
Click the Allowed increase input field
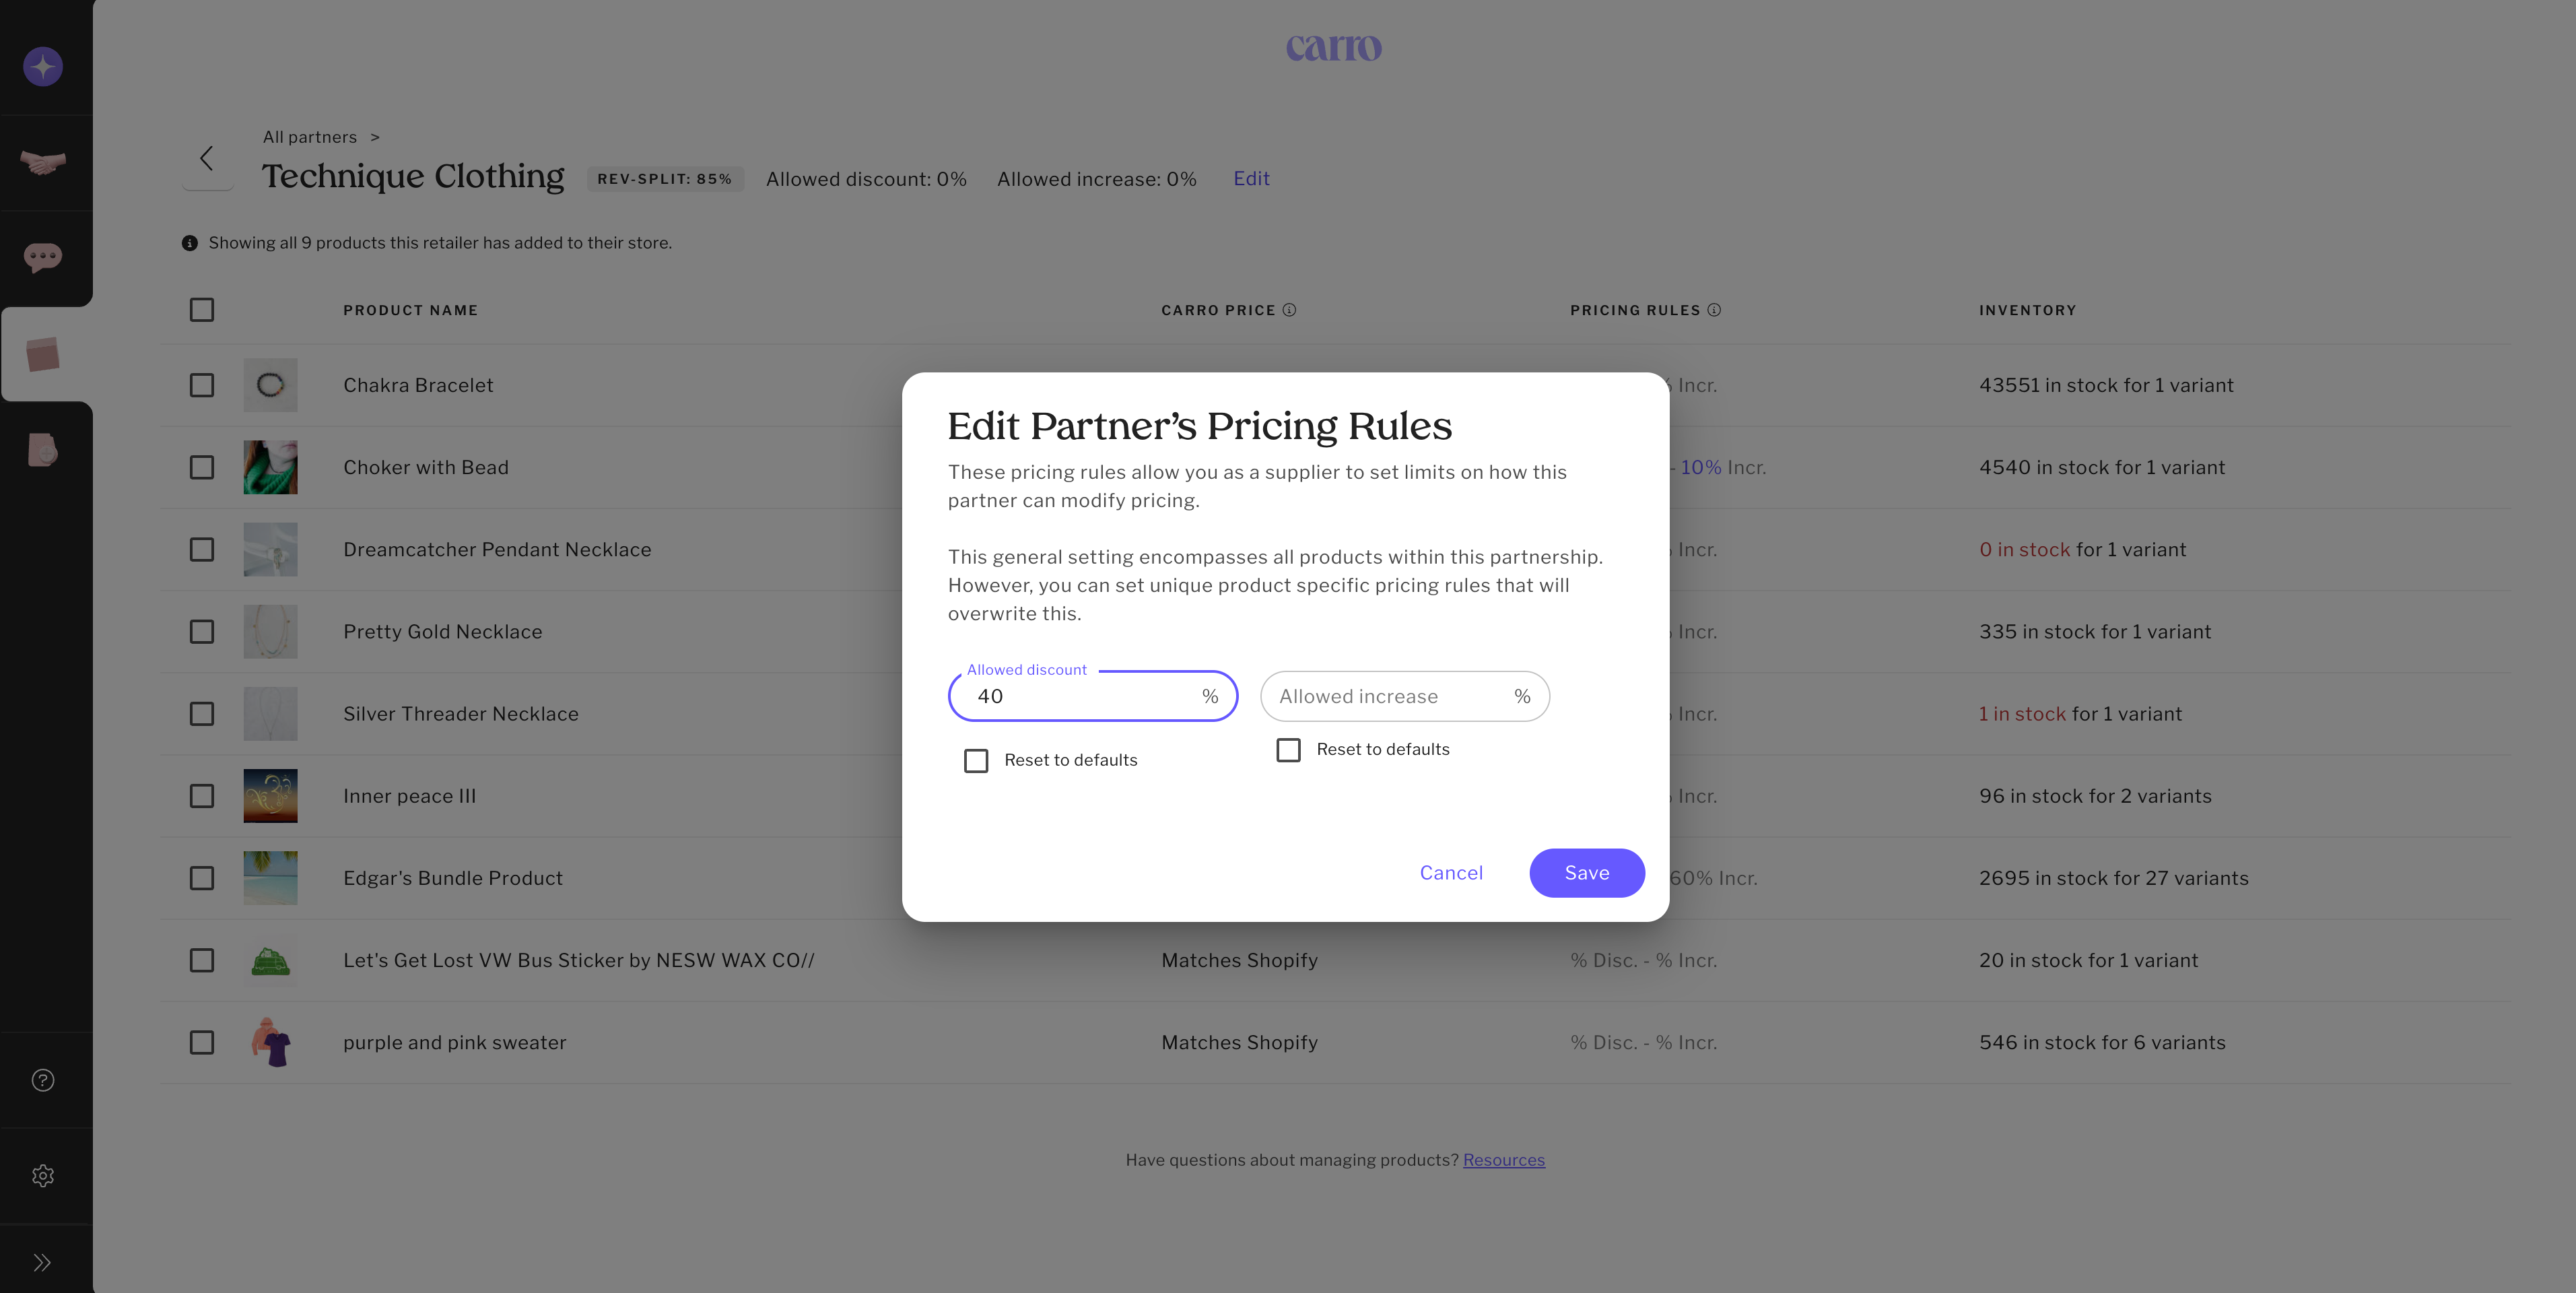click(x=1390, y=697)
